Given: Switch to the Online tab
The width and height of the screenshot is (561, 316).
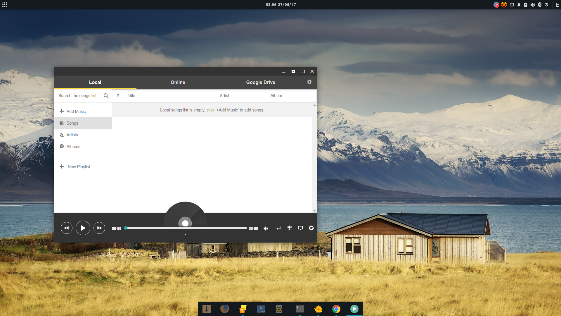Looking at the screenshot, I should [178, 82].
